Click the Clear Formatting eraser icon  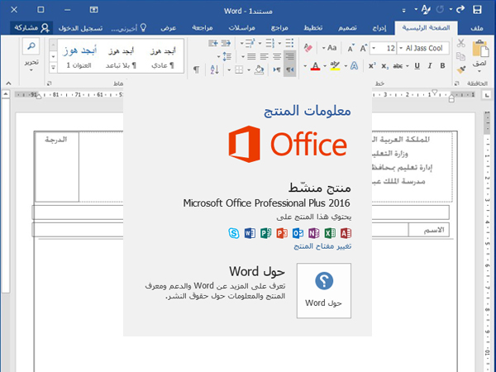pyautogui.click(x=307, y=49)
